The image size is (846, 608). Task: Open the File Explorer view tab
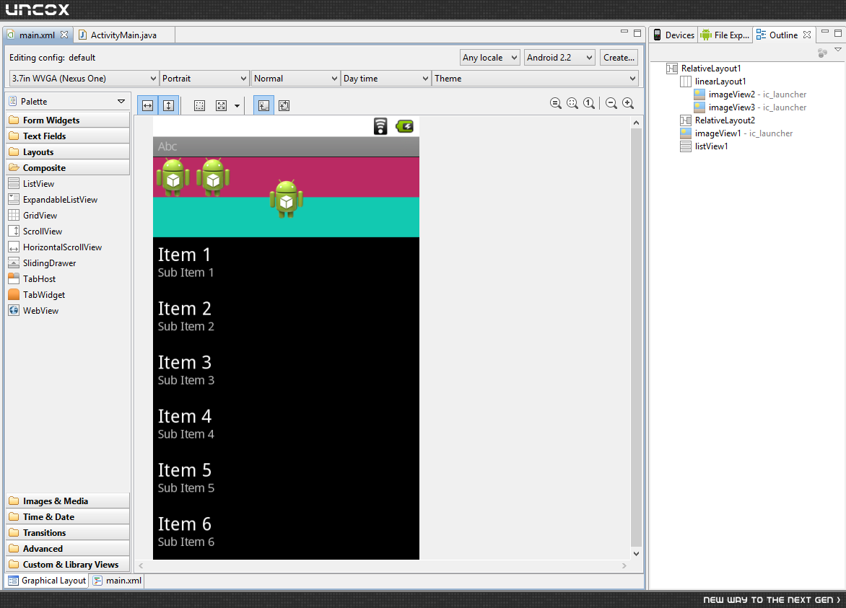[x=725, y=35]
